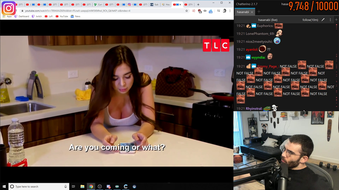Open the Chrome three-dot menu

(230, 11)
